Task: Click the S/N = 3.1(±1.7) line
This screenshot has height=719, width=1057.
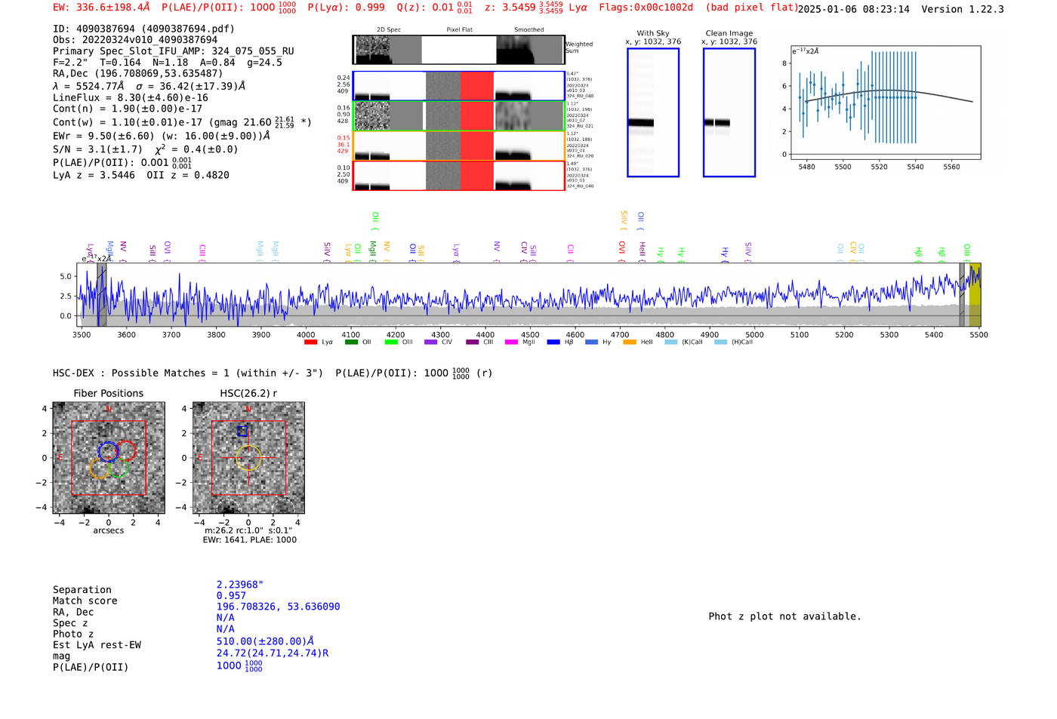Action: [x=145, y=149]
